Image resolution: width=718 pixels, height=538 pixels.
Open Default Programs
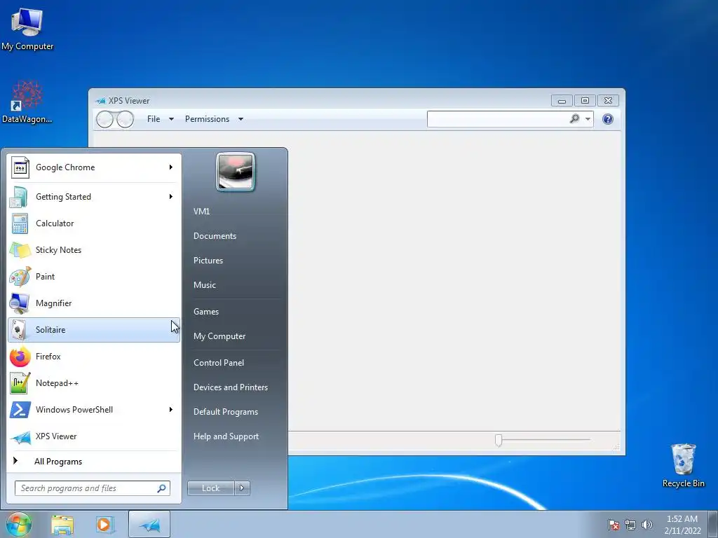(x=226, y=412)
